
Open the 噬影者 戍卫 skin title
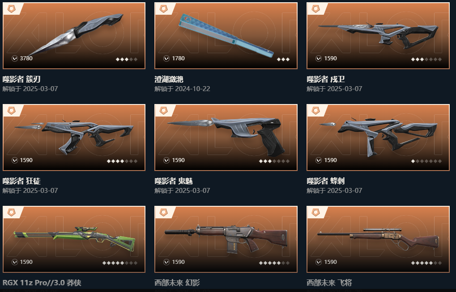pyautogui.click(x=325, y=79)
